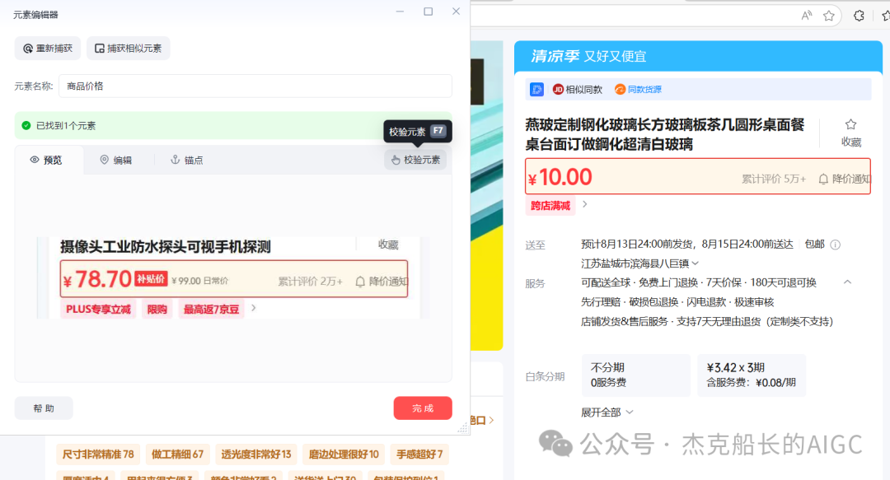The image size is (890, 480).
Task: Click the browser extensions puzzle icon
Action: click(x=859, y=16)
